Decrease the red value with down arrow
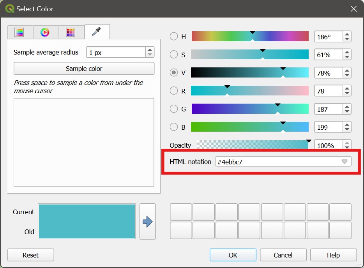The width and height of the screenshot is (364, 268). coord(347,93)
